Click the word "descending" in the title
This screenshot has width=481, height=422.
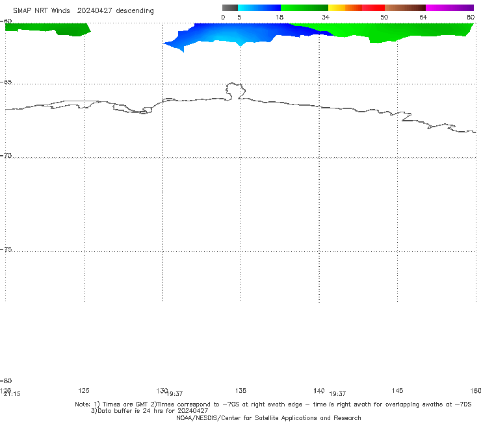pyautogui.click(x=135, y=11)
